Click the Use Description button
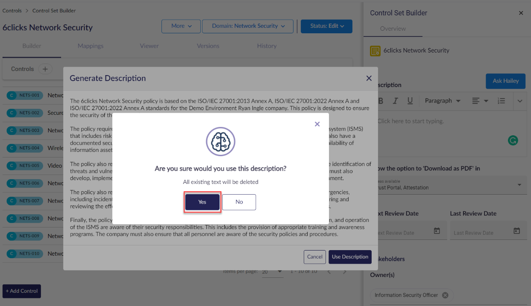 click(x=350, y=257)
